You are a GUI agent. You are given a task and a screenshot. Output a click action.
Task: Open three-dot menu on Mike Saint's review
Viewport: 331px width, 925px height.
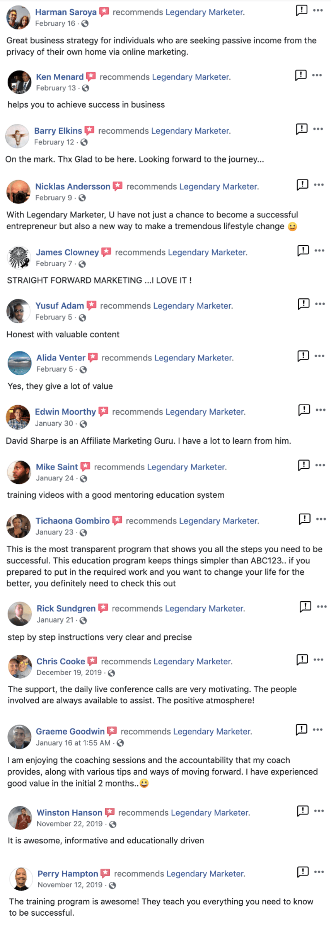(x=320, y=465)
